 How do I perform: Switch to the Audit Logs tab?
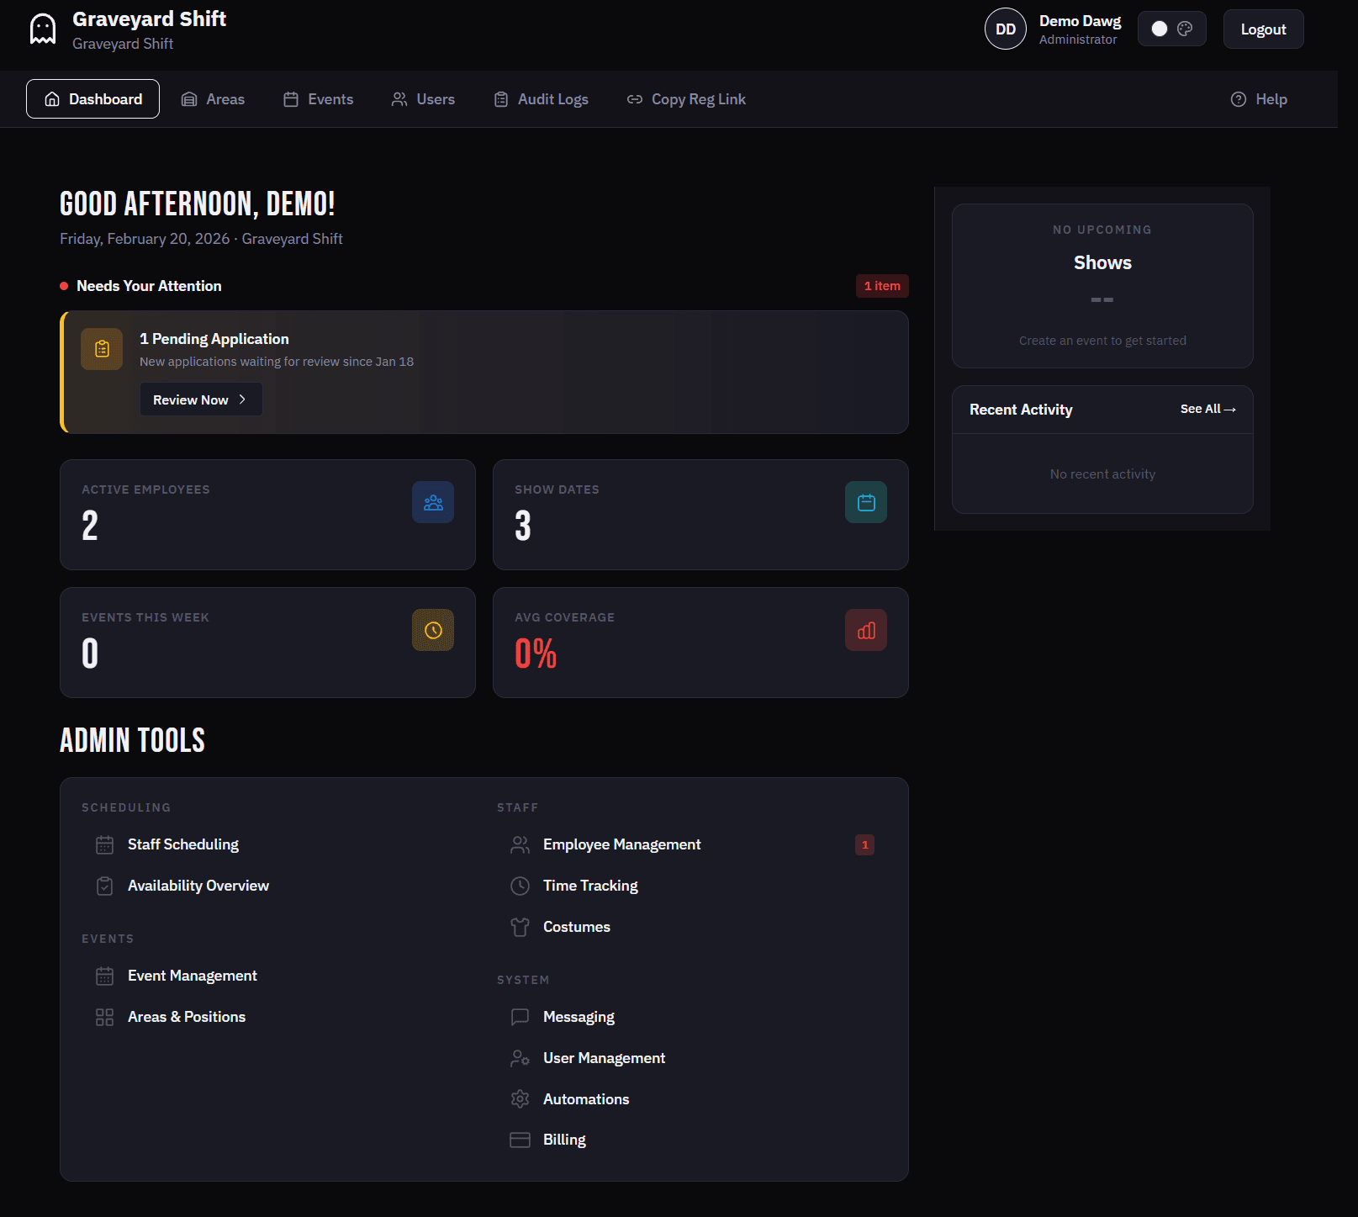pyautogui.click(x=541, y=99)
